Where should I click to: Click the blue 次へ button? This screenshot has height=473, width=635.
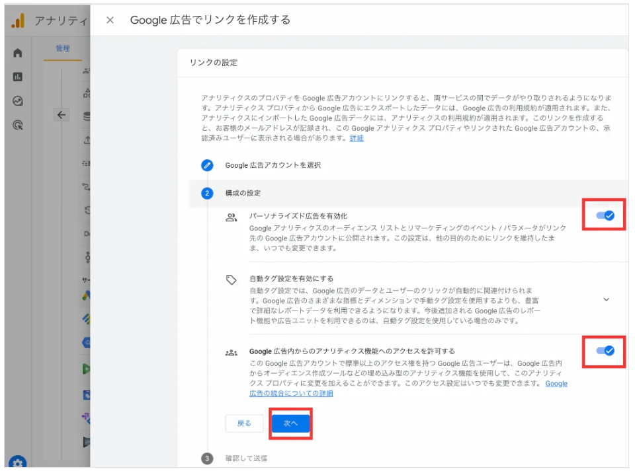[291, 423]
